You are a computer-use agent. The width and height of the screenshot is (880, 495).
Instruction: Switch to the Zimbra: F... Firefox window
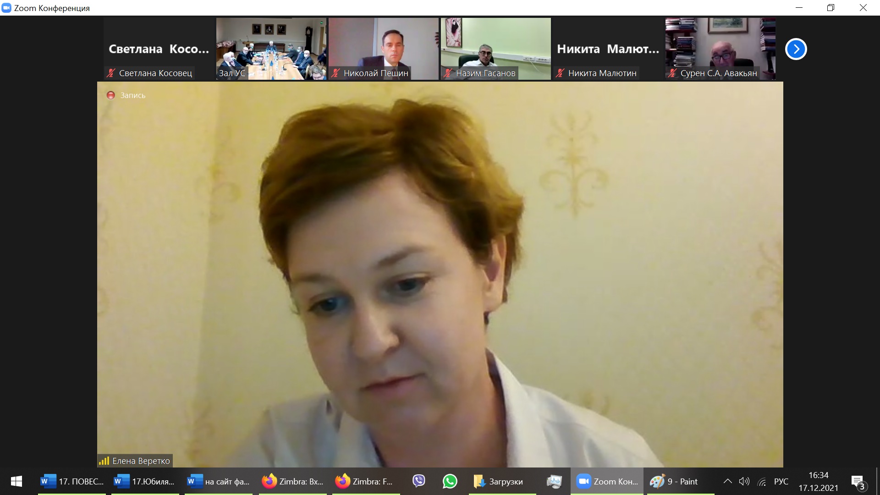366,481
